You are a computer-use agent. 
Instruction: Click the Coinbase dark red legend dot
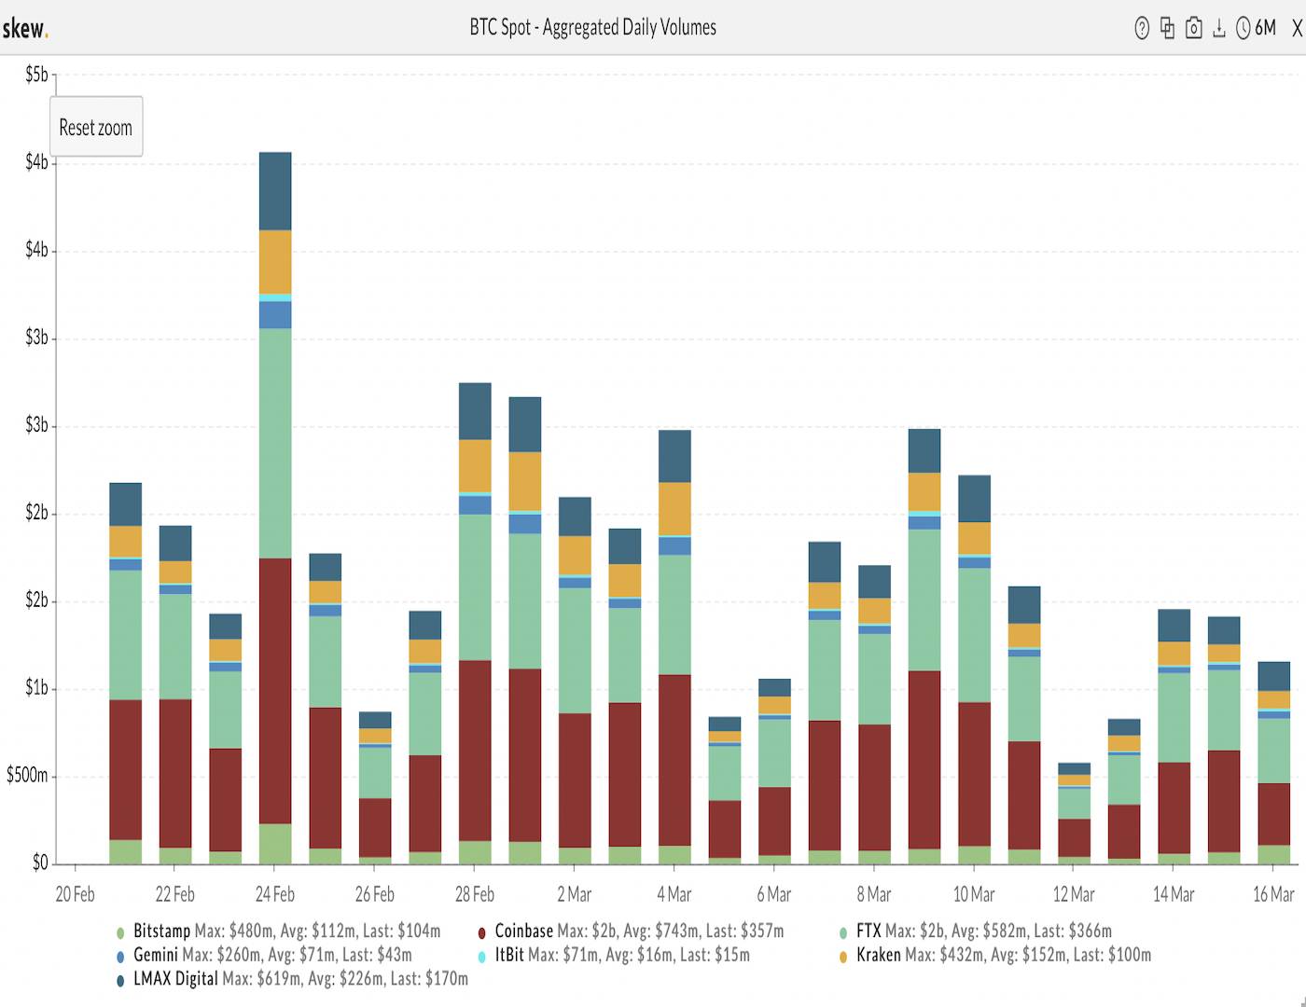click(x=481, y=932)
